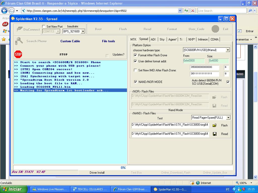Click the 0% flash progress bar

(123, 168)
